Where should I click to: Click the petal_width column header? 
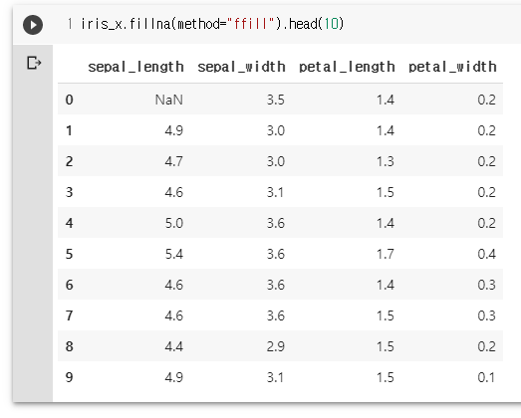click(x=452, y=67)
